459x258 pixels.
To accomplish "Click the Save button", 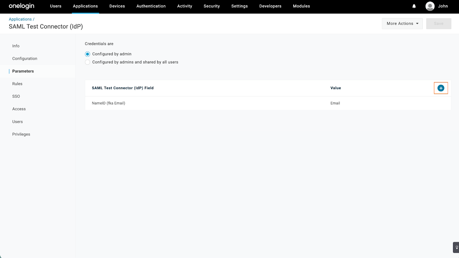I will (x=438, y=24).
